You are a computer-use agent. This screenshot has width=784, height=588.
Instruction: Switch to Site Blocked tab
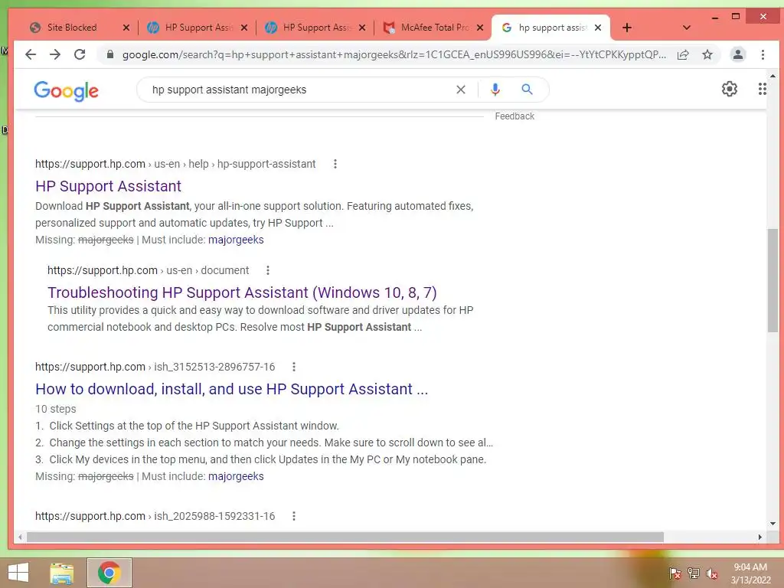click(x=72, y=28)
